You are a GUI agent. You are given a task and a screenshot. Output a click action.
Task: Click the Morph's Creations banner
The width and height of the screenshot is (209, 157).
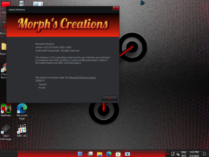[x=63, y=25]
